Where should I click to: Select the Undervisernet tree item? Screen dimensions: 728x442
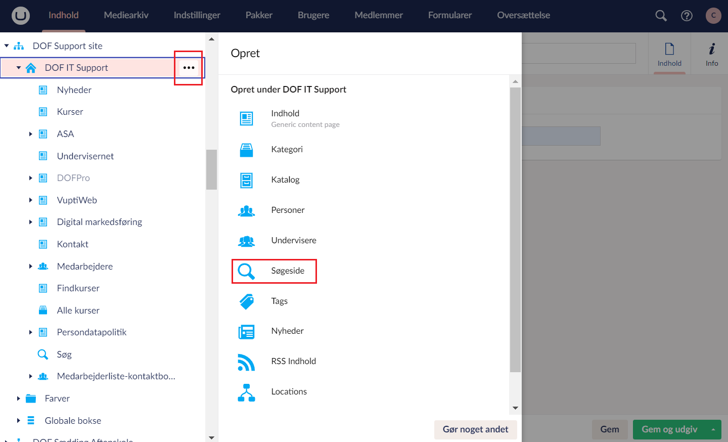click(85, 156)
